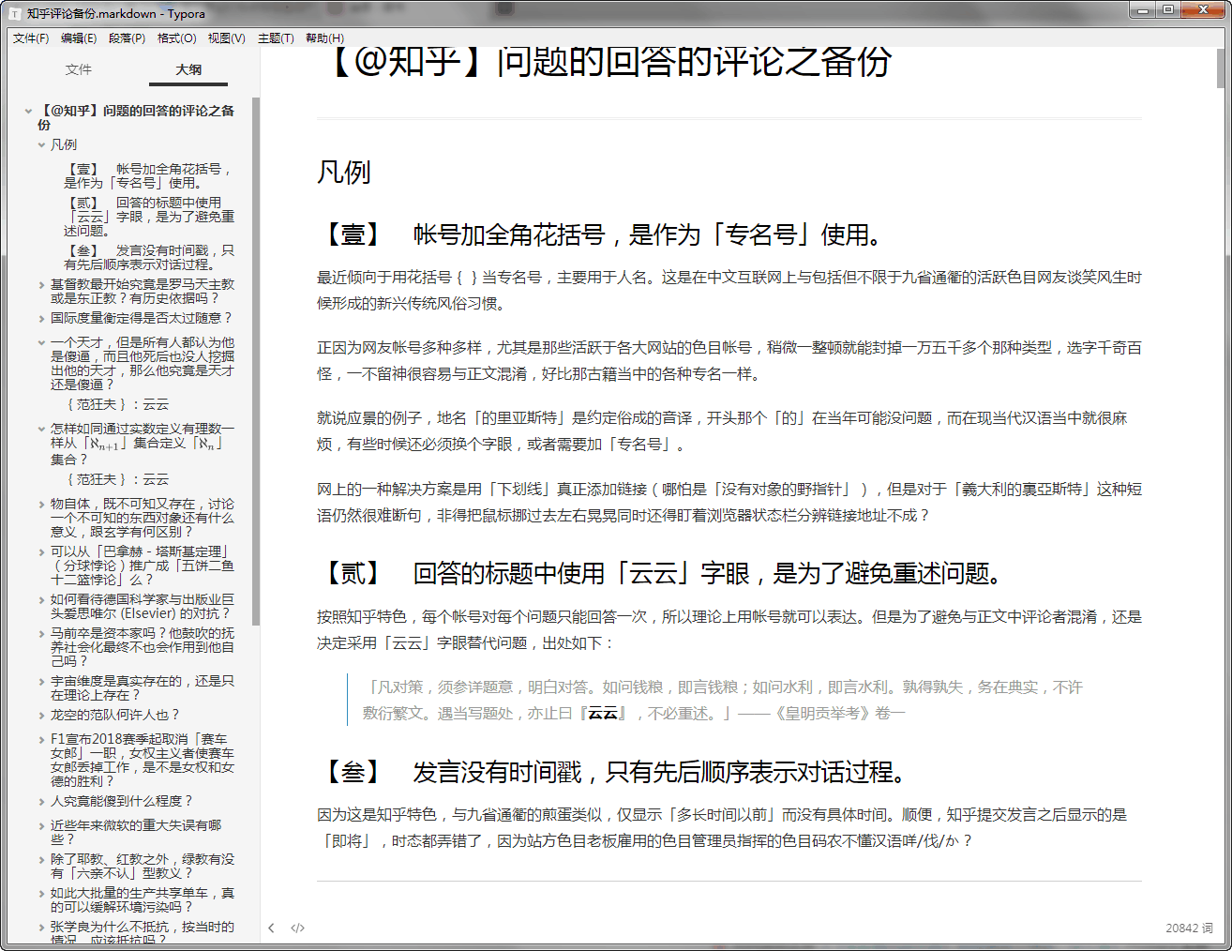
Task: Select ｛范狂夫｝：云云 entry under 怎样如同通过实数
Action: 116,479
